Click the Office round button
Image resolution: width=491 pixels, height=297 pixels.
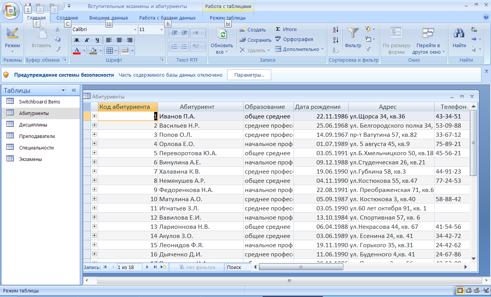11,11
